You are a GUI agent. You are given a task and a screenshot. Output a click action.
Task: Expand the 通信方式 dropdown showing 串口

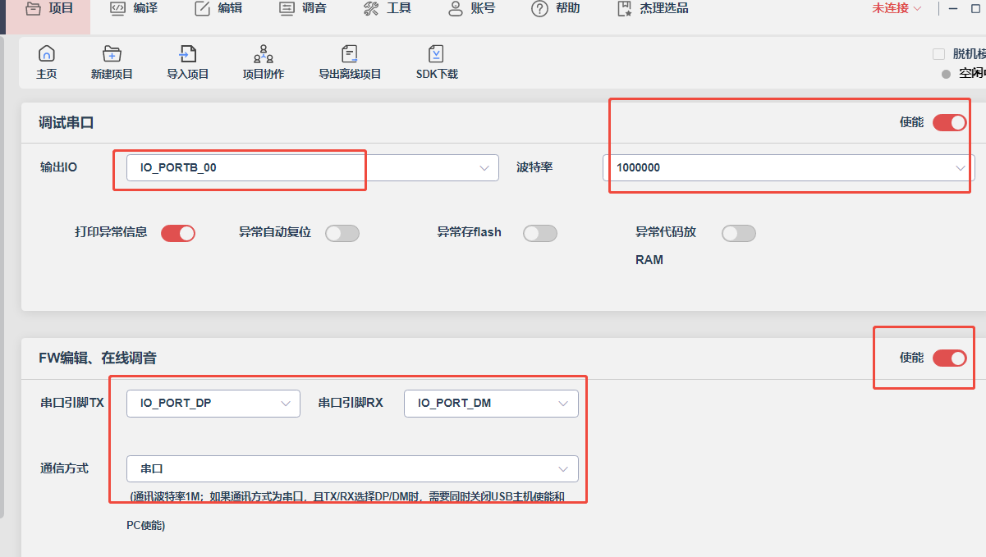tap(352, 469)
